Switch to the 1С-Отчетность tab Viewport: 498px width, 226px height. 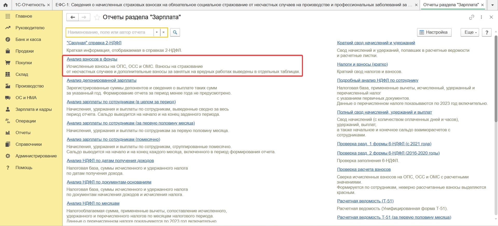(x=30, y=5)
